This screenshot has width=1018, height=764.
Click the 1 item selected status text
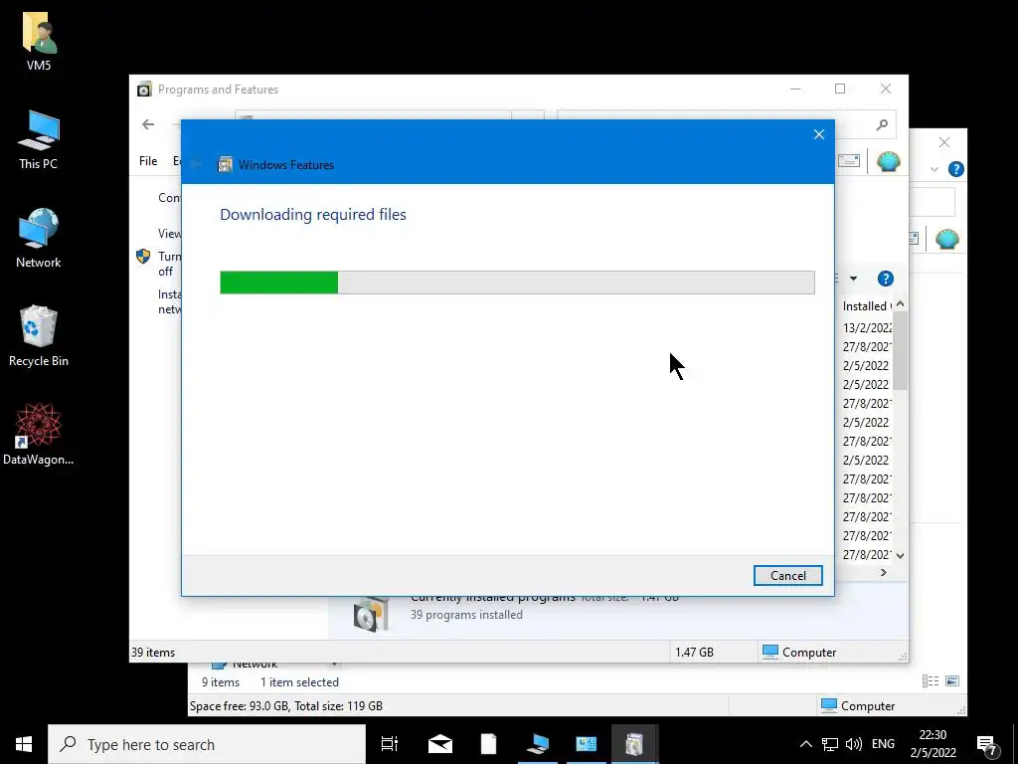(299, 682)
